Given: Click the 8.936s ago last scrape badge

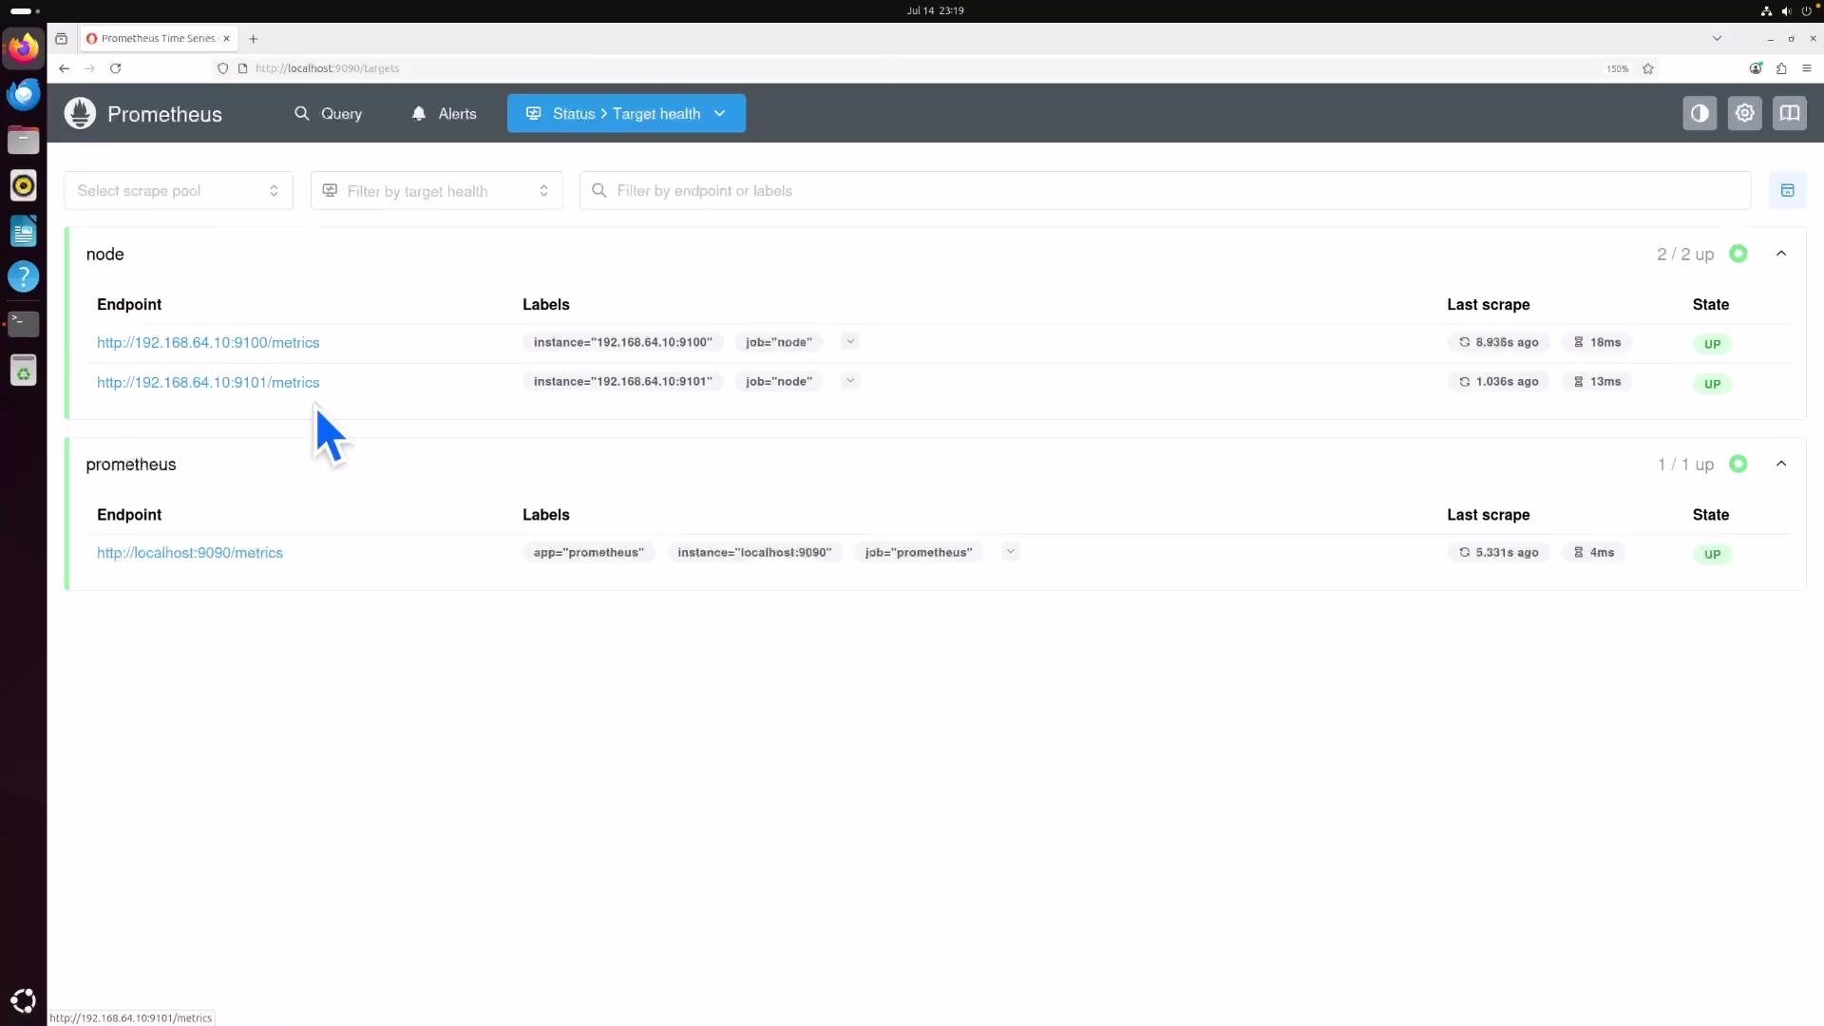Looking at the screenshot, I should click(1498, 342).
